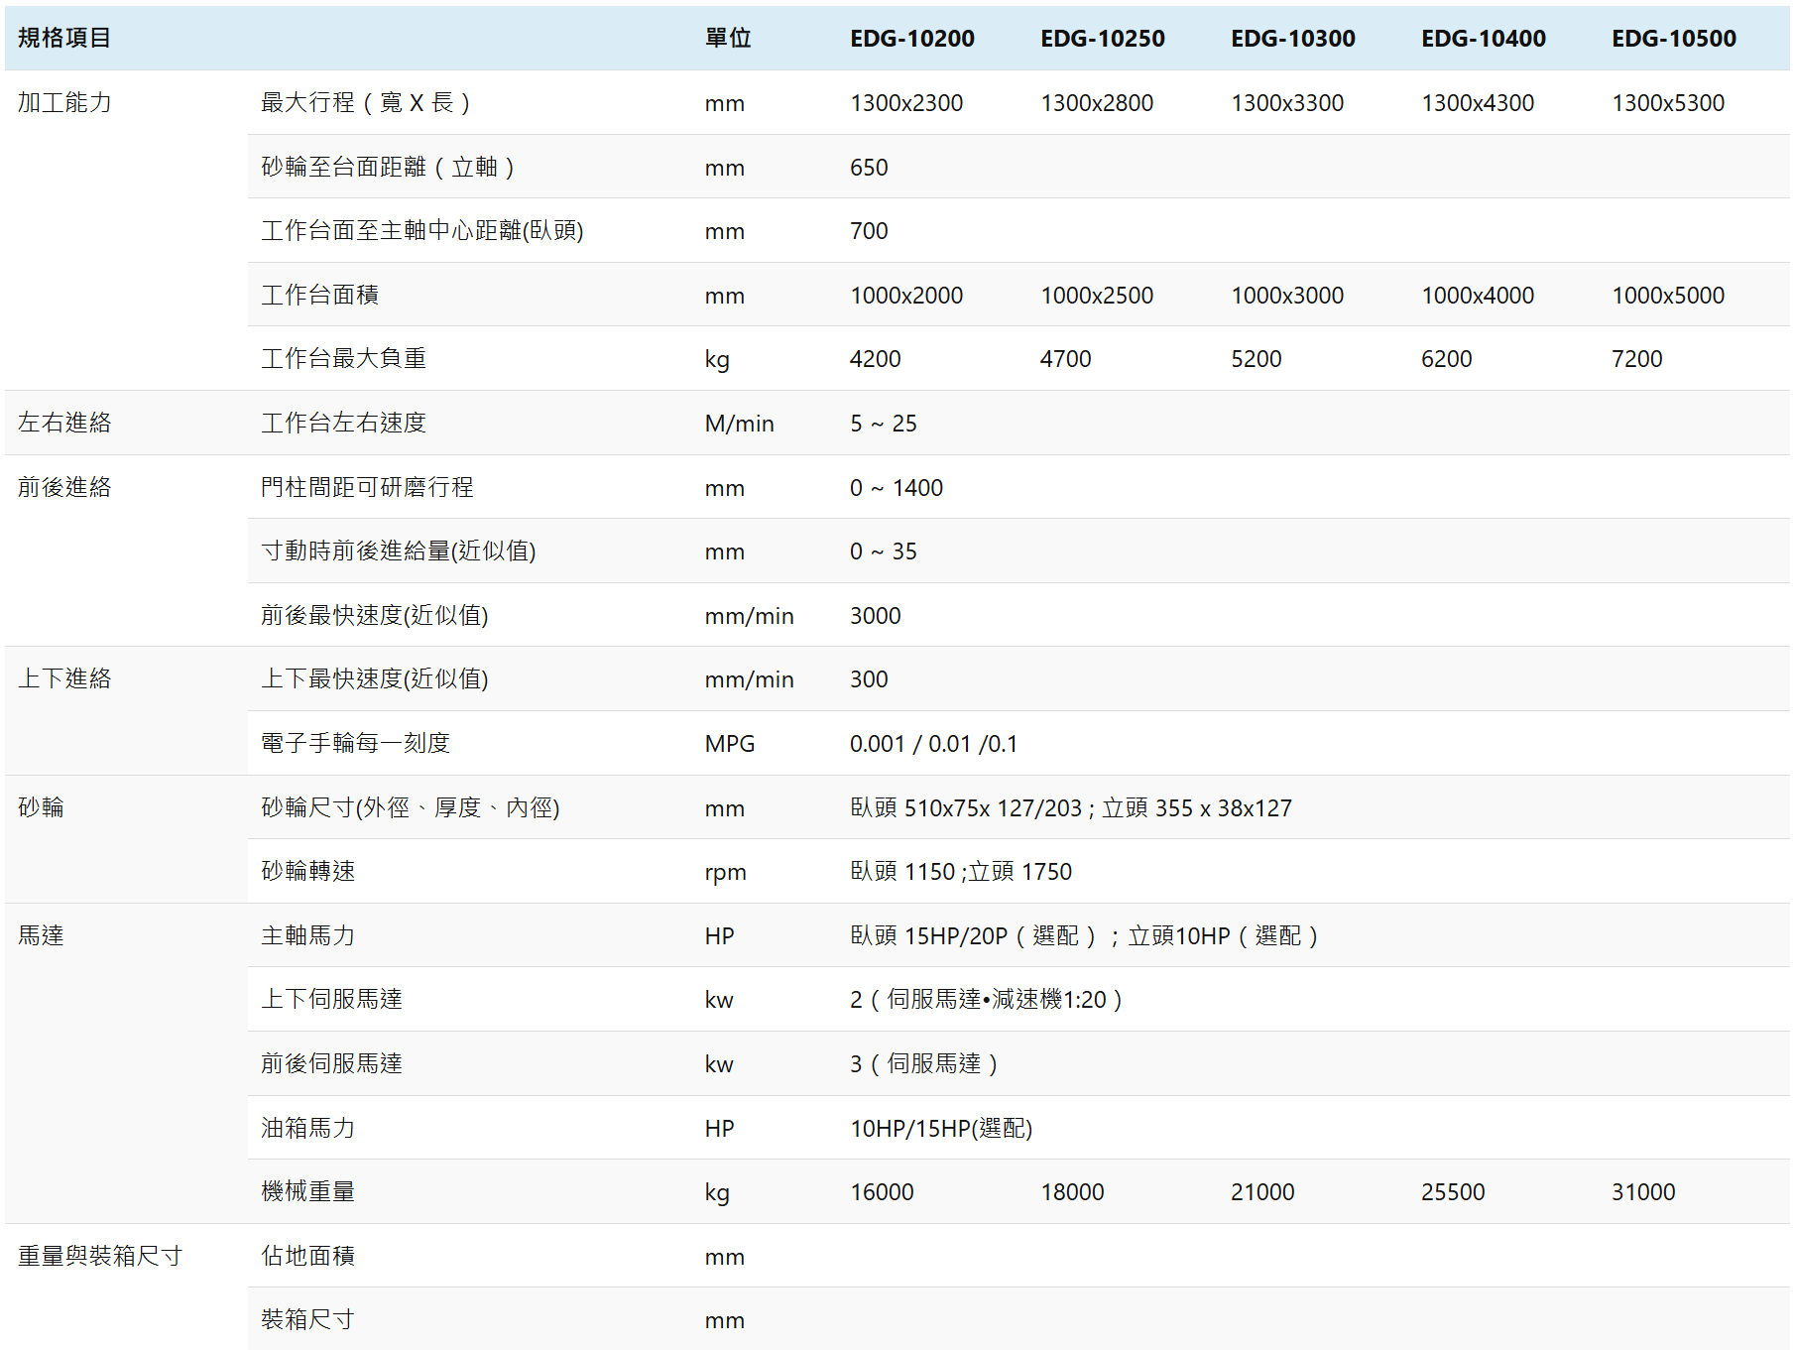The height and width of the screenshot is (1350, 1795).
Task: Select the value 1300x2800
Action: pyautogui.click(x=1097, y=103)
